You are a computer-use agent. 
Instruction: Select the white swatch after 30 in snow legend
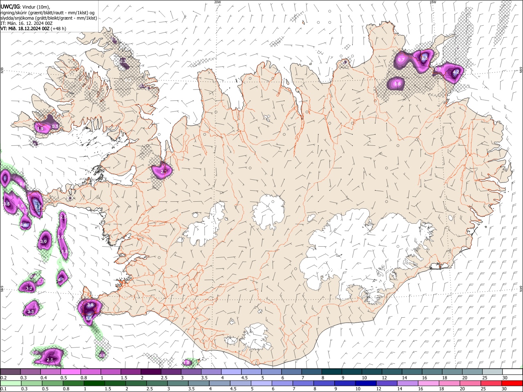point(513,372)
